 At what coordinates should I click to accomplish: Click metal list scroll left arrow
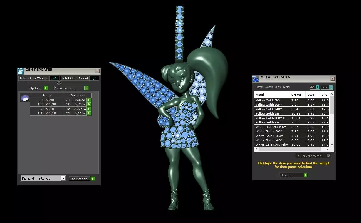click(256, 149)
